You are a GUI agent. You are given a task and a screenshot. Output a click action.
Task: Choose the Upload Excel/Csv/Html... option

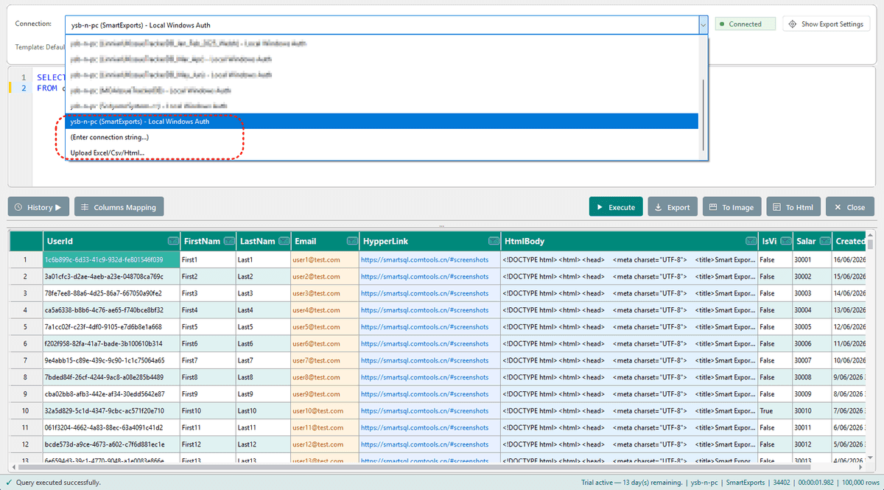[x=382, y=153]
